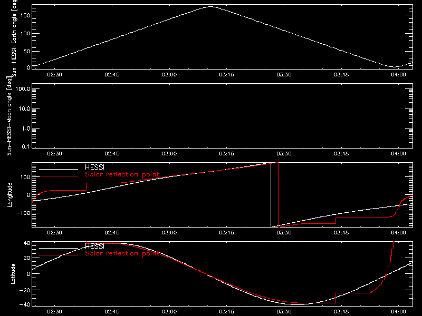Screen dimensions: 422x316
Task: Click the Sun-HESSI-Earth angle axis title
Action: 14,38
